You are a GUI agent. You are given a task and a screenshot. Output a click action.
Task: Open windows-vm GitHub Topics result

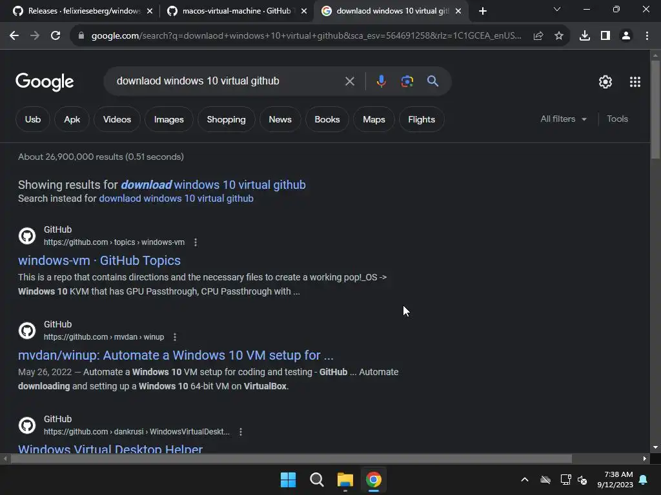[x=99, y=260]
